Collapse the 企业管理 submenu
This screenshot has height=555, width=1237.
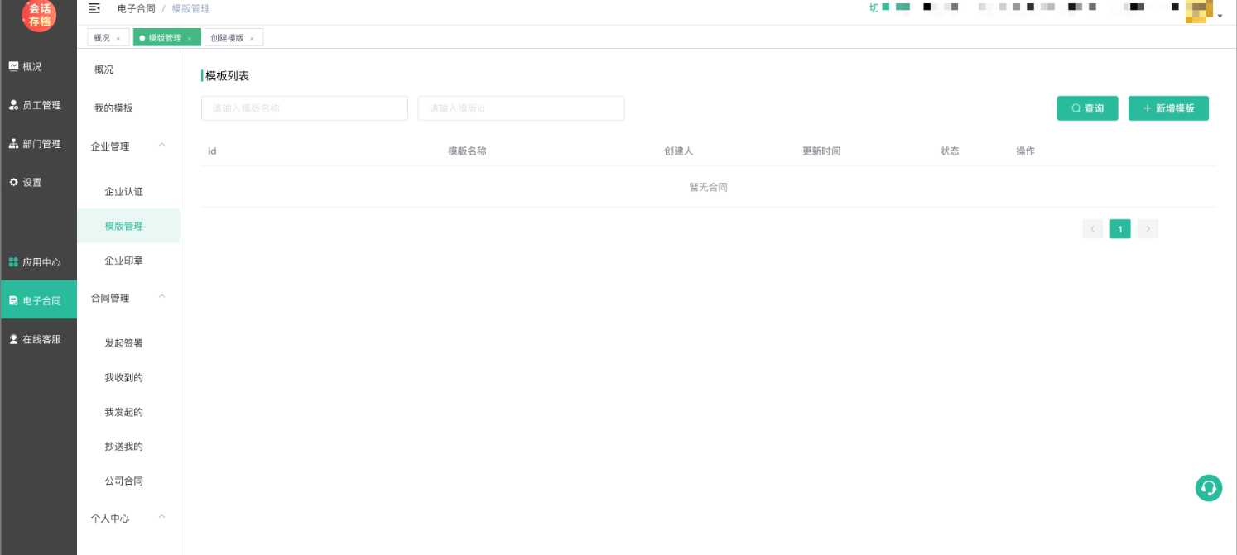(162, 146)
